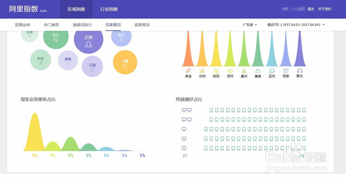346x180 pixels.
Task: Click the 美食 food icon
Action: click(x=258, y=71)
